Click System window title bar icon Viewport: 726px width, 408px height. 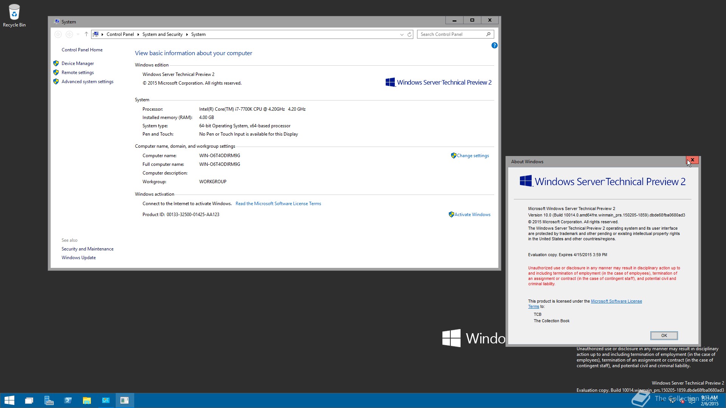(x=57, y=22)
